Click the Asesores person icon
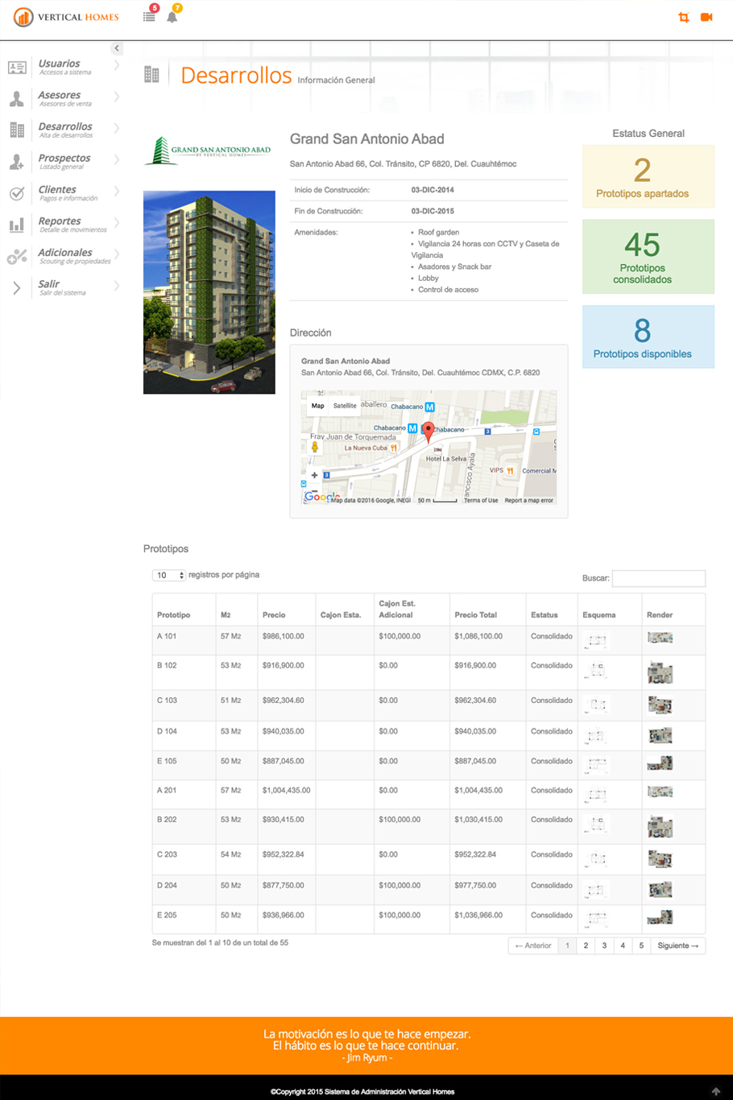The height and width of the screenshot is (1100, 733). (17, 99)
